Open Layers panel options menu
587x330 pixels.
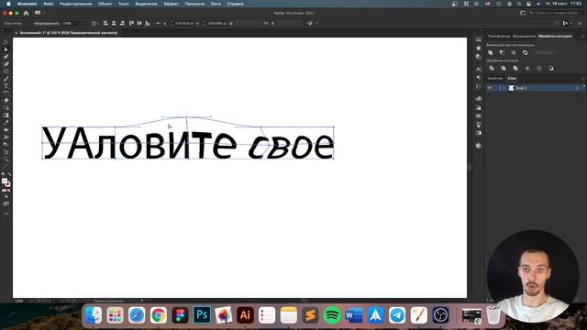click(582, 78)
